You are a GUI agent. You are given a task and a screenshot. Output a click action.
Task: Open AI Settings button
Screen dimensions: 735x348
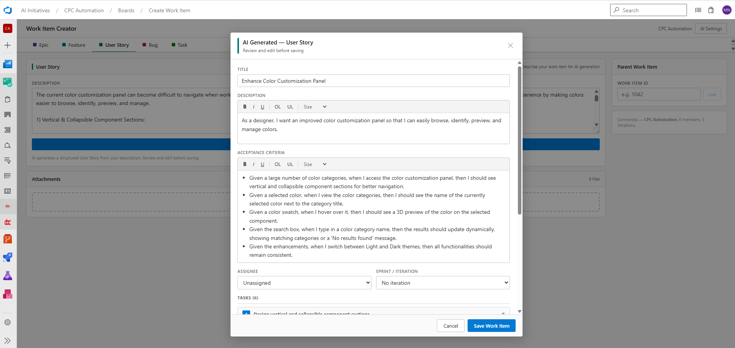tap(711, 29)
